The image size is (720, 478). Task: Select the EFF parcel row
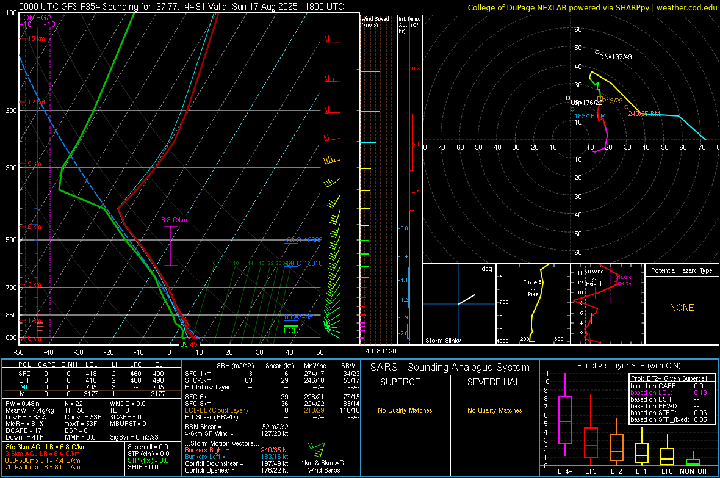click(x=91, y=380)
